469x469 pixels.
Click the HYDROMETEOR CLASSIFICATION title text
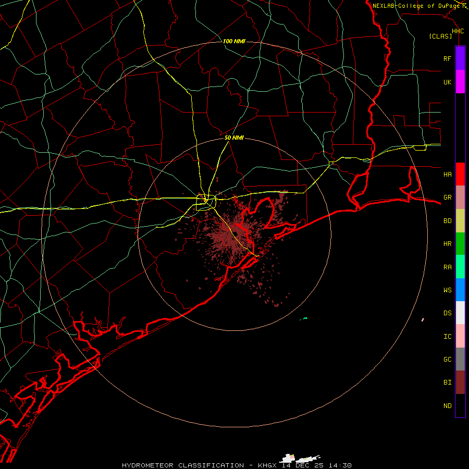pyautogui.click(x=183, y=465)
